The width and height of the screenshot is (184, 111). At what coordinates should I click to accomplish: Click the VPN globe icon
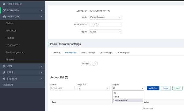[x=4, y=66]
